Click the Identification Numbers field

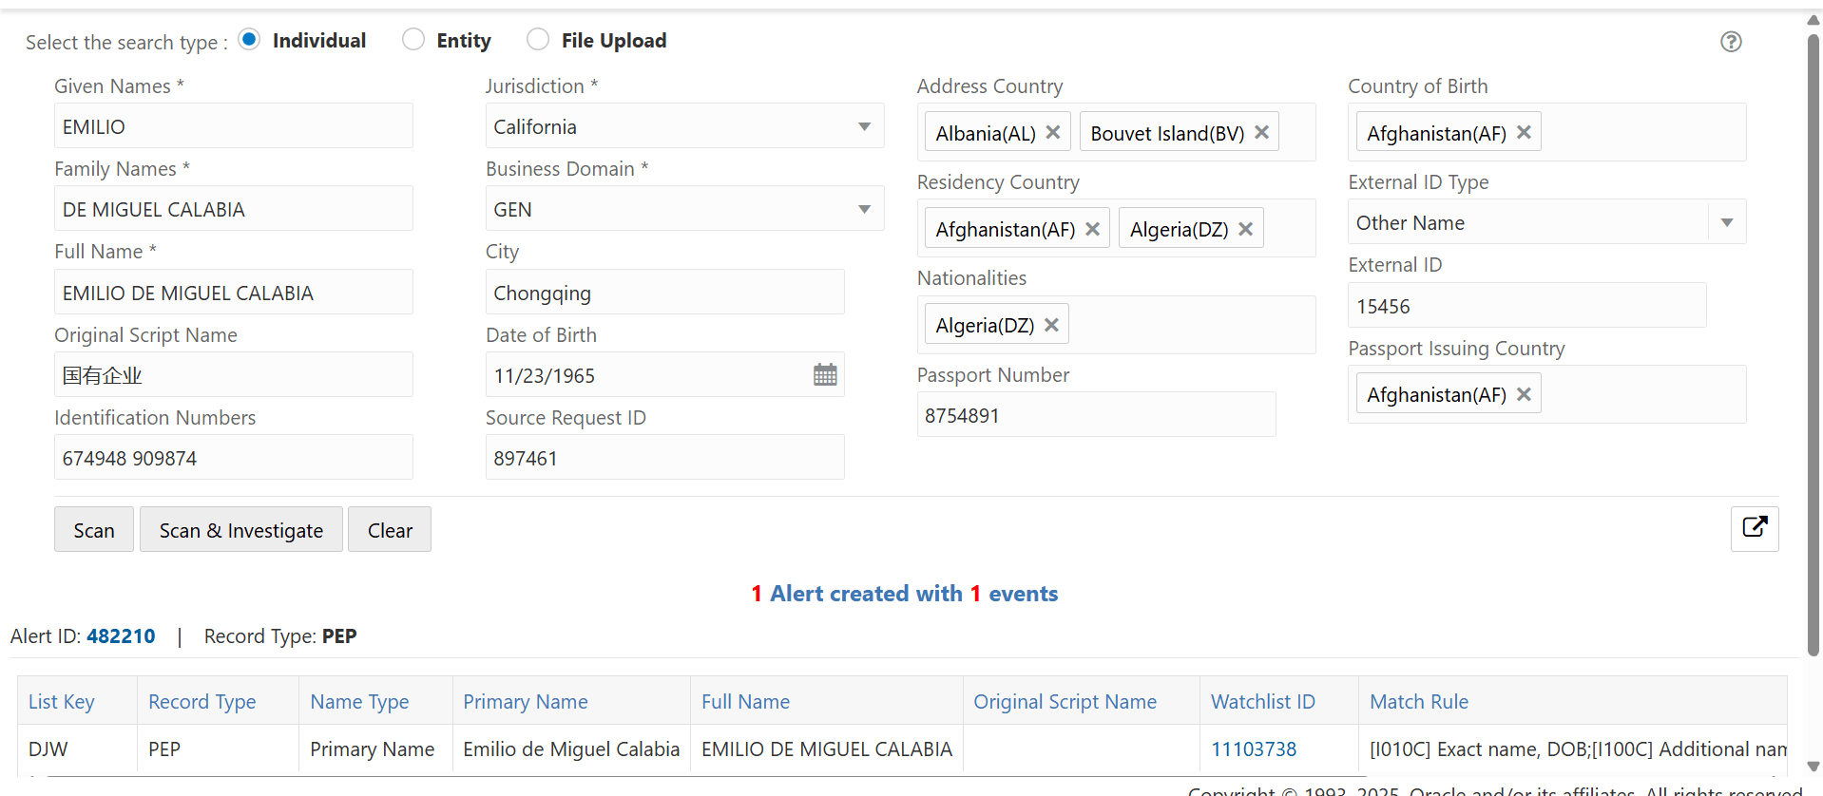(233, 458)
